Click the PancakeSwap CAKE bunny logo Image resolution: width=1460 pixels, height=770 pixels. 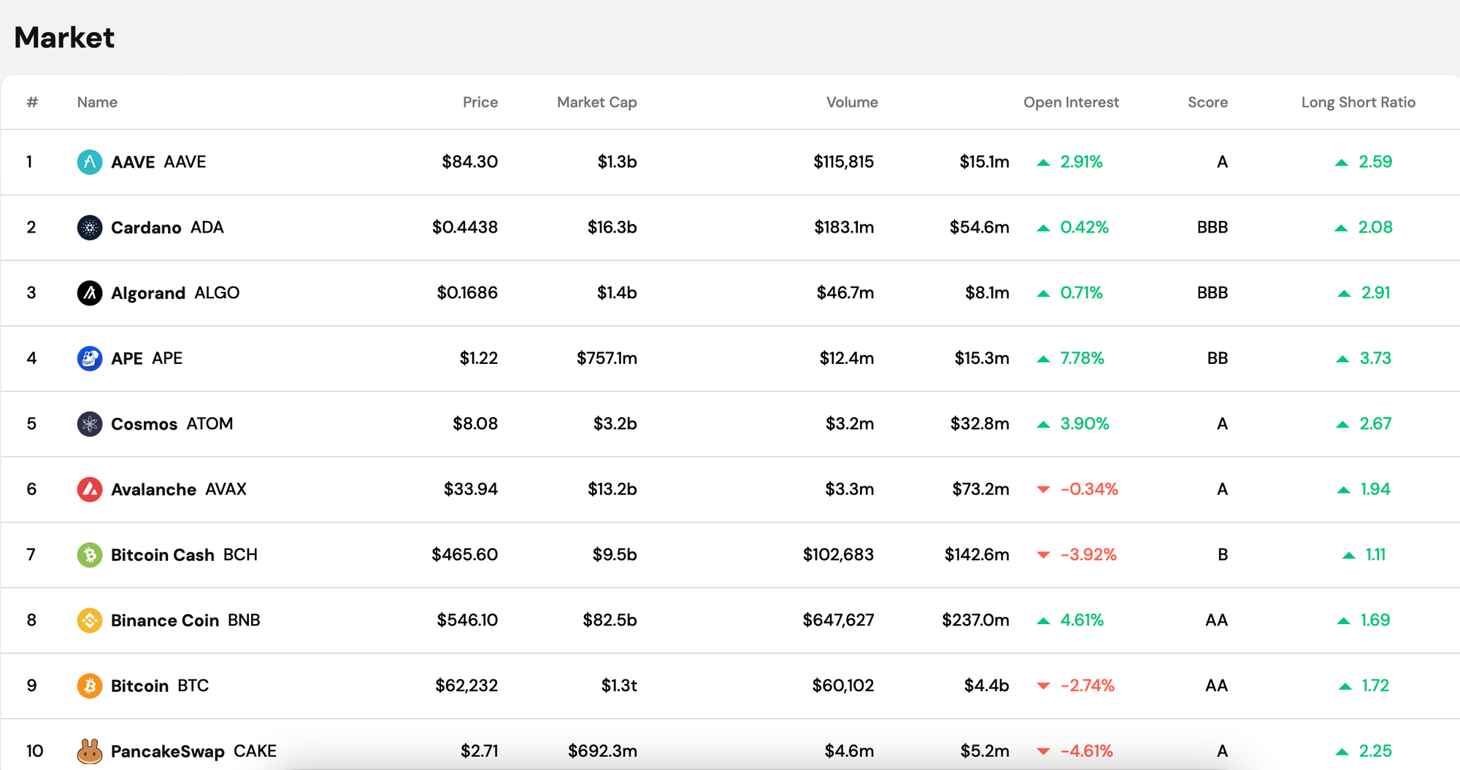click(x=90, y=751)
